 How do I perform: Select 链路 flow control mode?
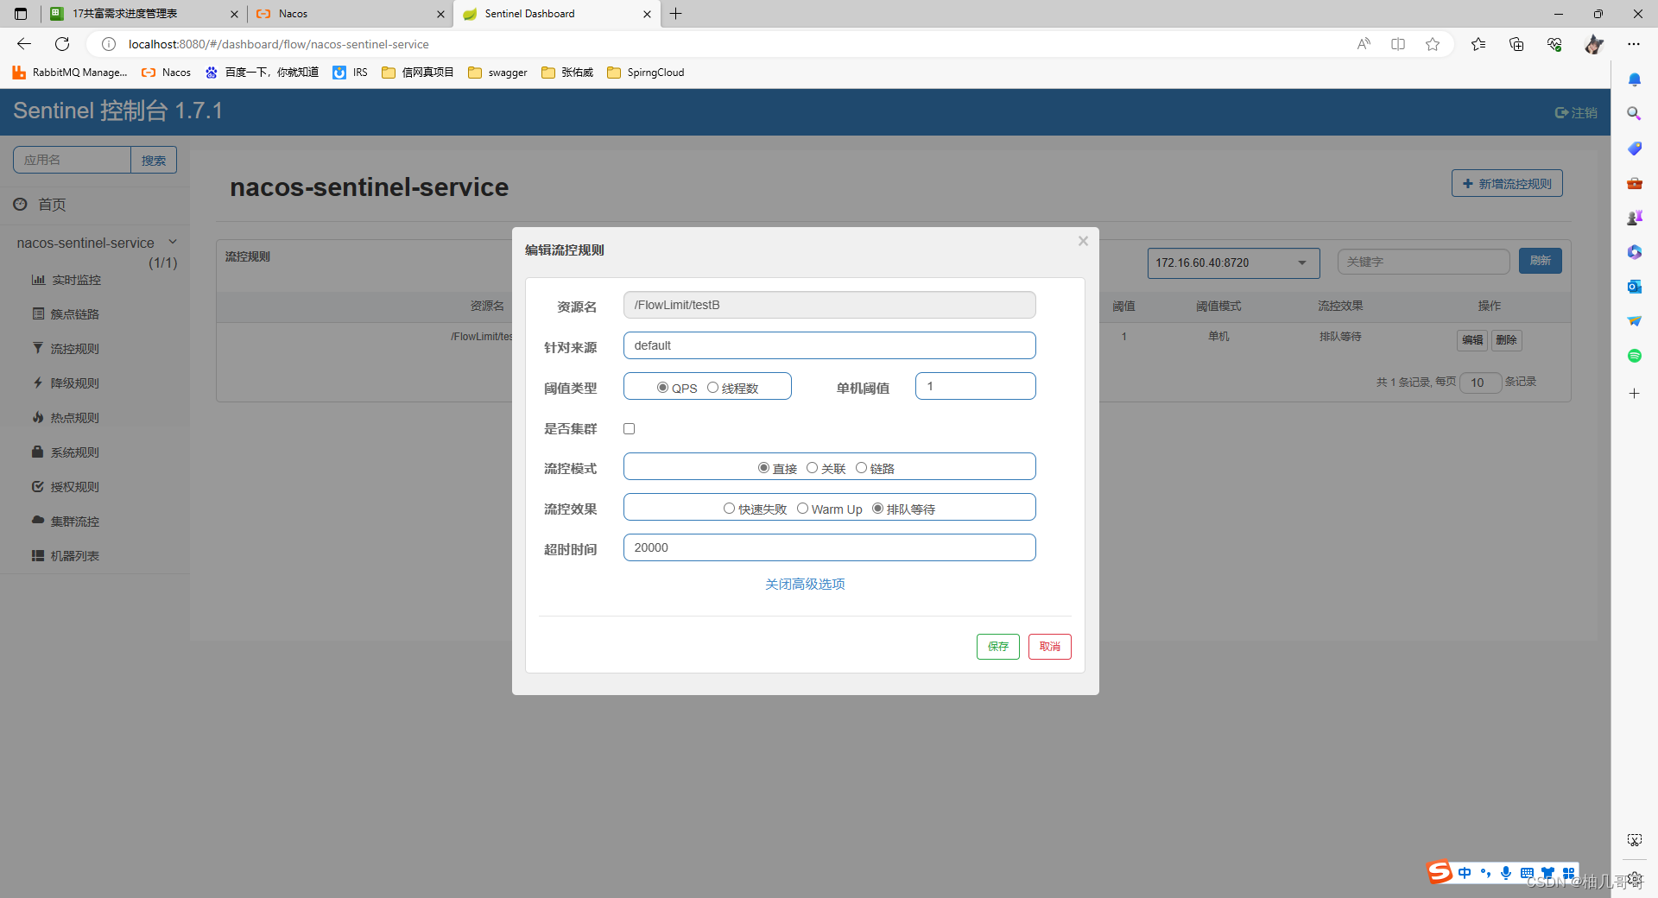pyautogui.click(x=861, y=468)
